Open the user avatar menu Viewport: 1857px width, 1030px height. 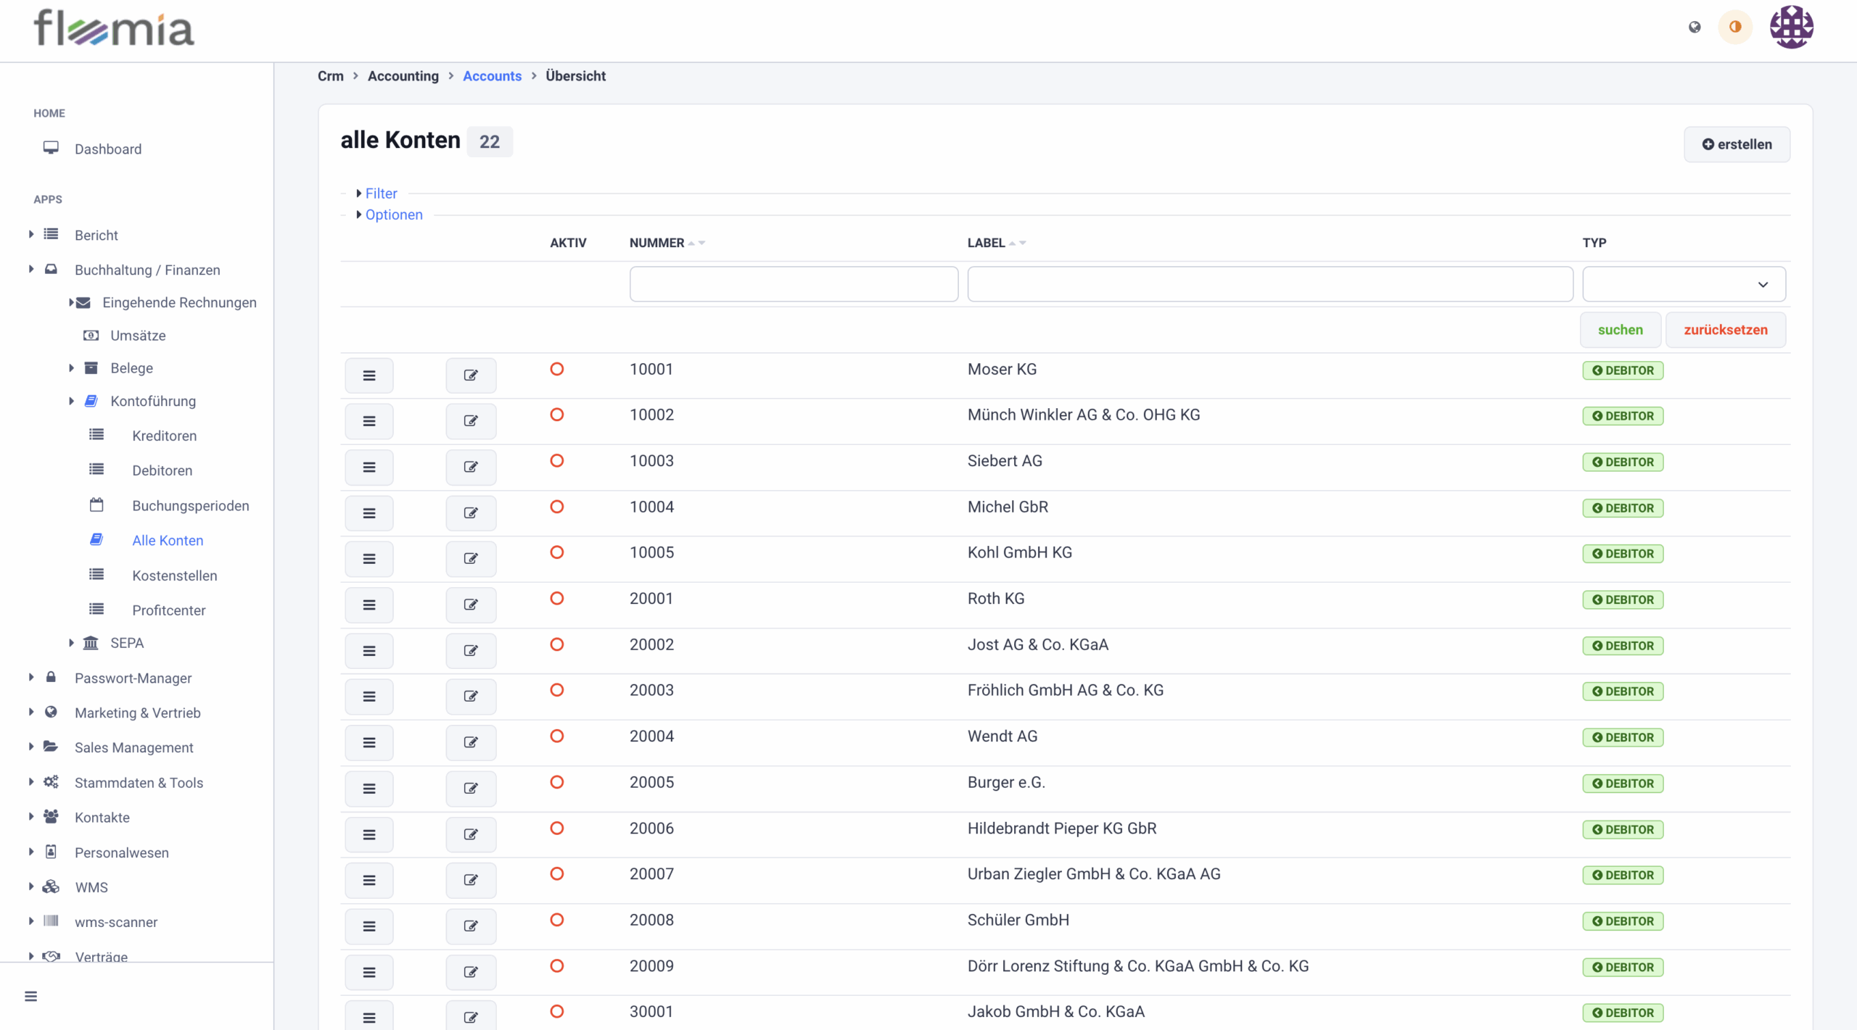tap(1791, 27)
